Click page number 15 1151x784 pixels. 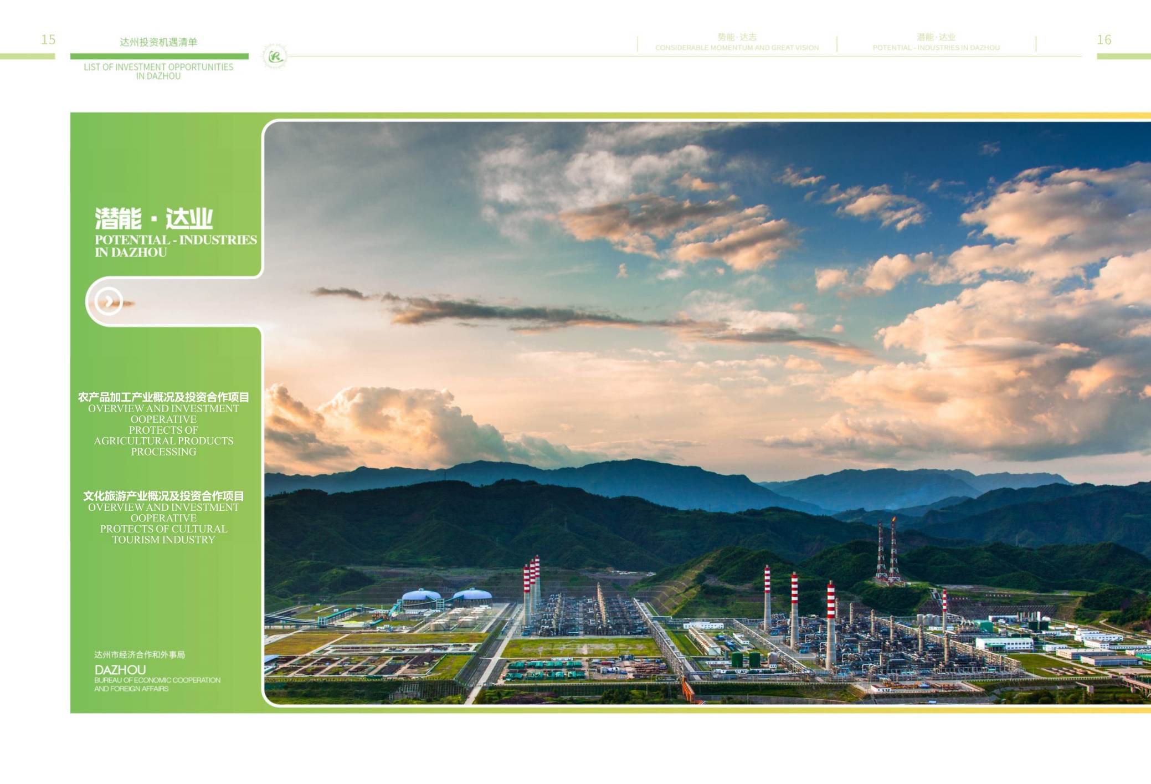[48, 40]
